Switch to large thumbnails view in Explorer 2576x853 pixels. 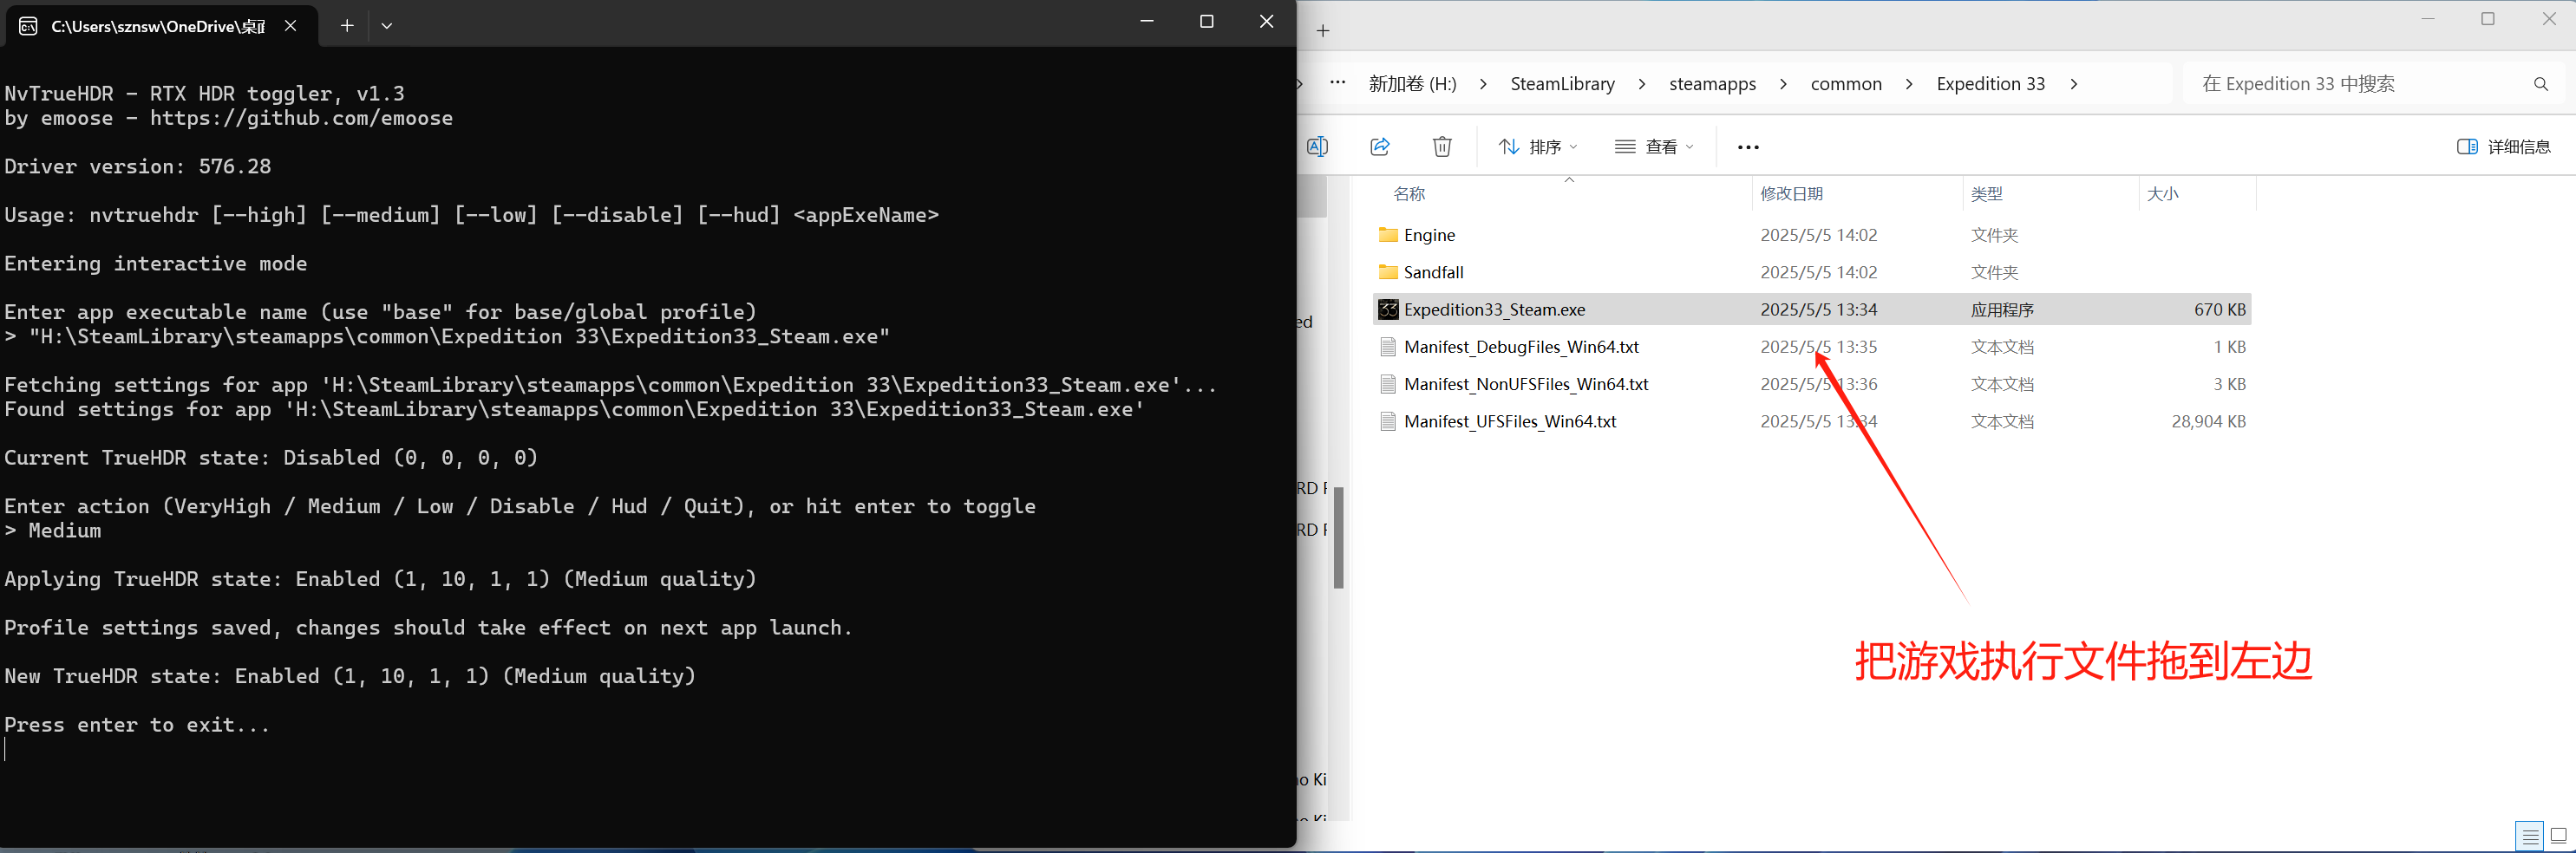coord(2559,836)
